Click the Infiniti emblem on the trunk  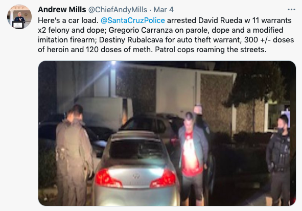pos(136,176)
